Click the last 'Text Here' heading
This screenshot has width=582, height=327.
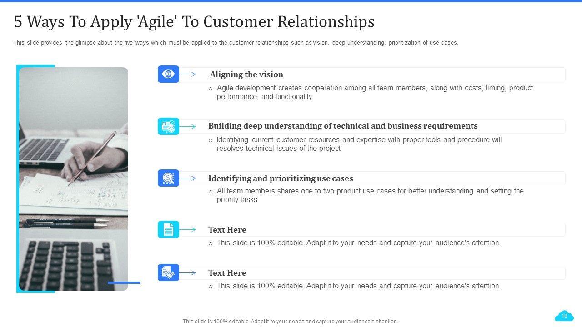tap(227, 273)
